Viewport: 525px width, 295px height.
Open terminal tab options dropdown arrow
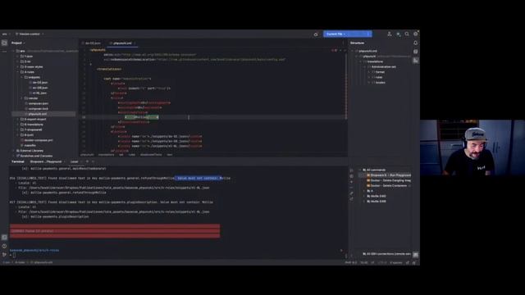click(x=93, y=161)
